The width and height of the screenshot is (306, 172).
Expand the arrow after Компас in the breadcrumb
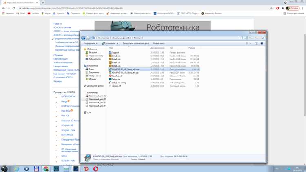tap(142, 38)
